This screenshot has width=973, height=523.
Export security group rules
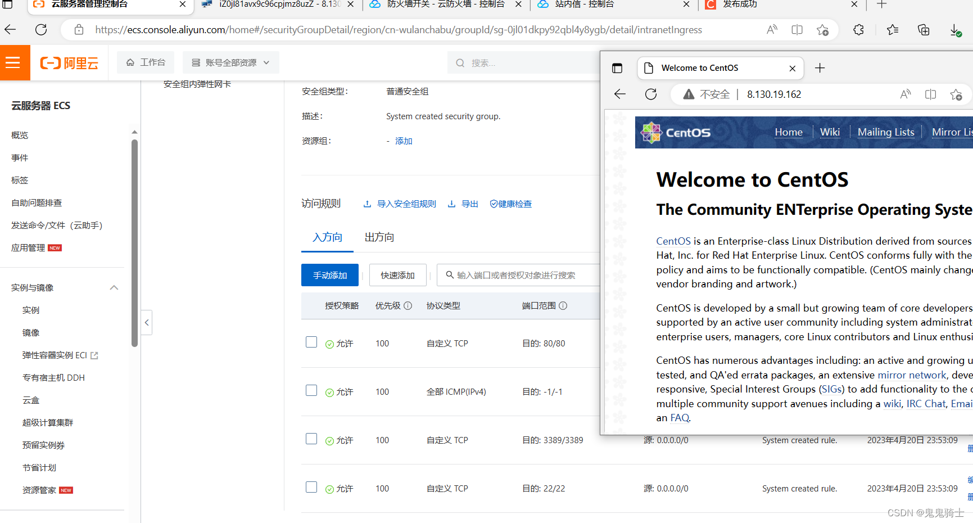point(463,204)
